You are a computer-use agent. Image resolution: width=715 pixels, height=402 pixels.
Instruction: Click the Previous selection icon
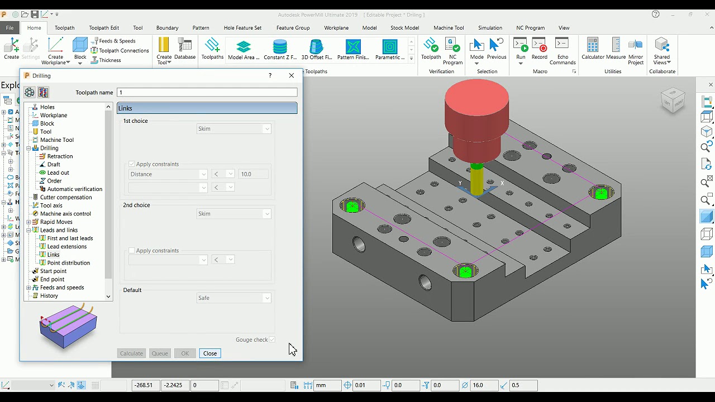[x=497, y=49]
